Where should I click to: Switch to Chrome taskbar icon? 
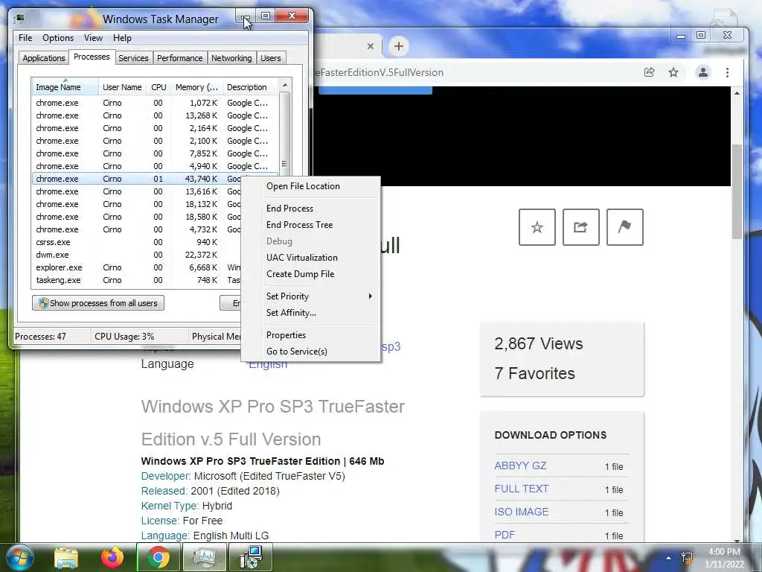(158, 557)
